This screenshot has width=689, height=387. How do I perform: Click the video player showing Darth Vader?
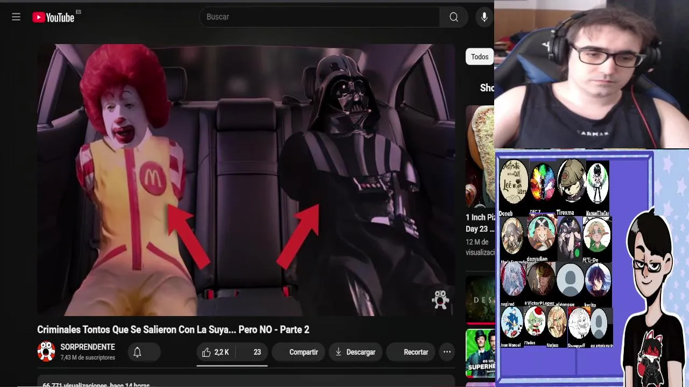[x=246, y=180]
